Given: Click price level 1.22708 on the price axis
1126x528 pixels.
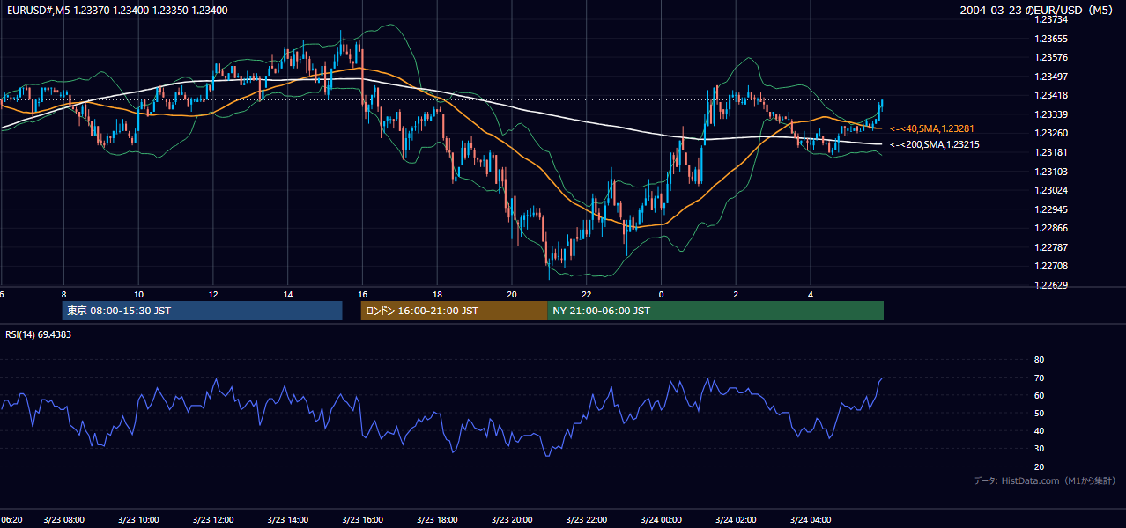Looking at the screenshot, I should coord(1050,266).
